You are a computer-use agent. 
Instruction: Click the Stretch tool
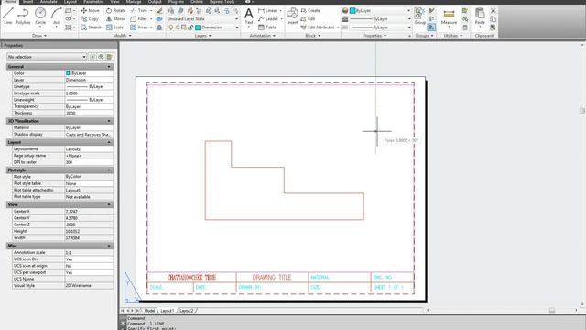point(91,27)
